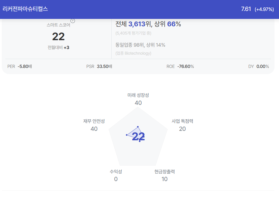Select the 스마트 스코어 label
This screenshot has width=279, height=197.
(58, 25)
